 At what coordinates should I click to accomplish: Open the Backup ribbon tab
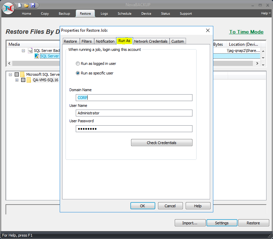(64, 14)
